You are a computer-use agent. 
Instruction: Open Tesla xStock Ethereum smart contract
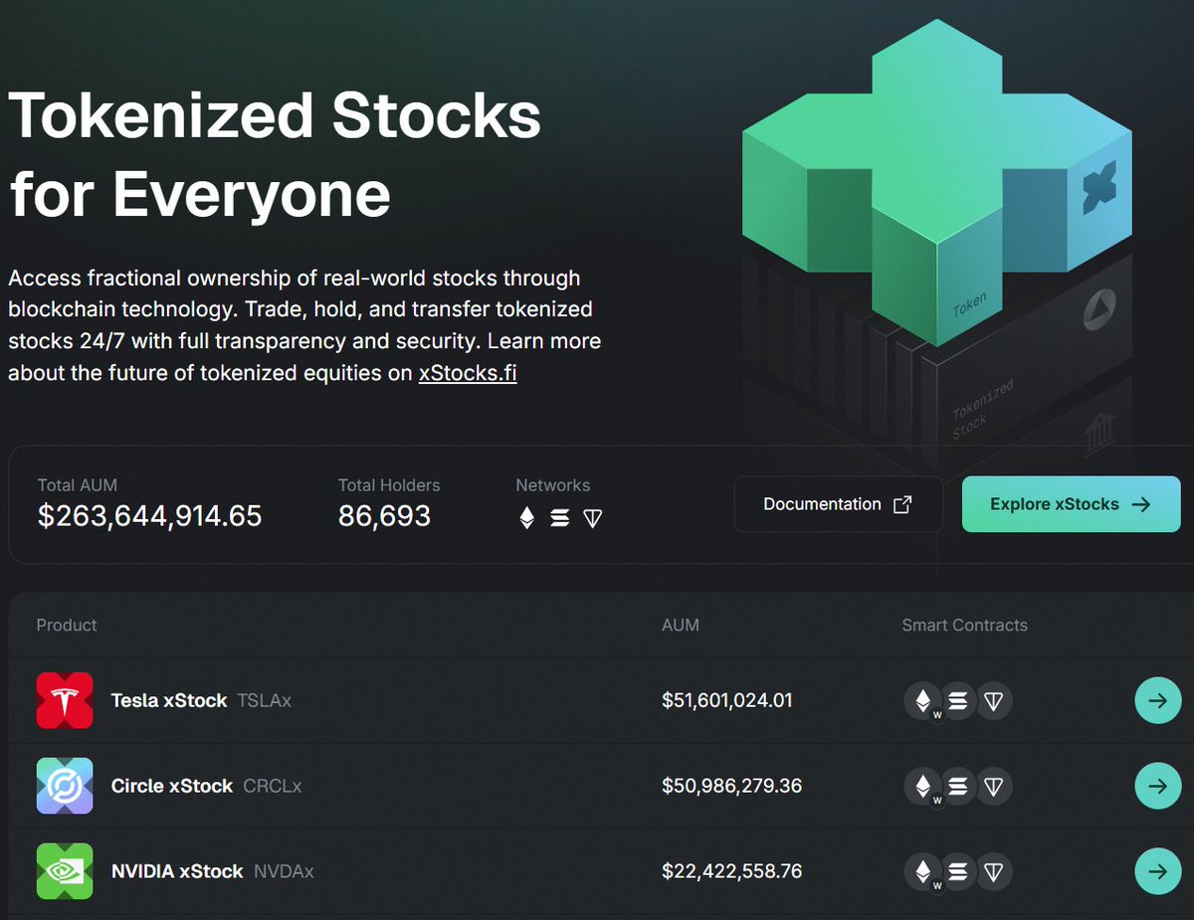923,701
